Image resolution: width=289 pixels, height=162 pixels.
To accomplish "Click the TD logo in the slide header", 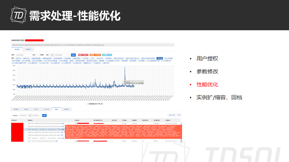I will (18, 15).
